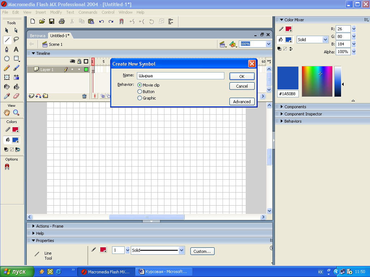Open the 100% zoom dropdown
The image size is (370, 277).
[x=268, y=44]
